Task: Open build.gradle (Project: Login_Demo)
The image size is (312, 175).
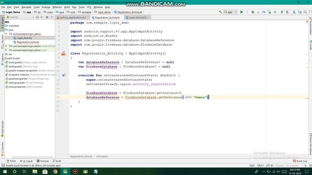Action: [27, 62]
